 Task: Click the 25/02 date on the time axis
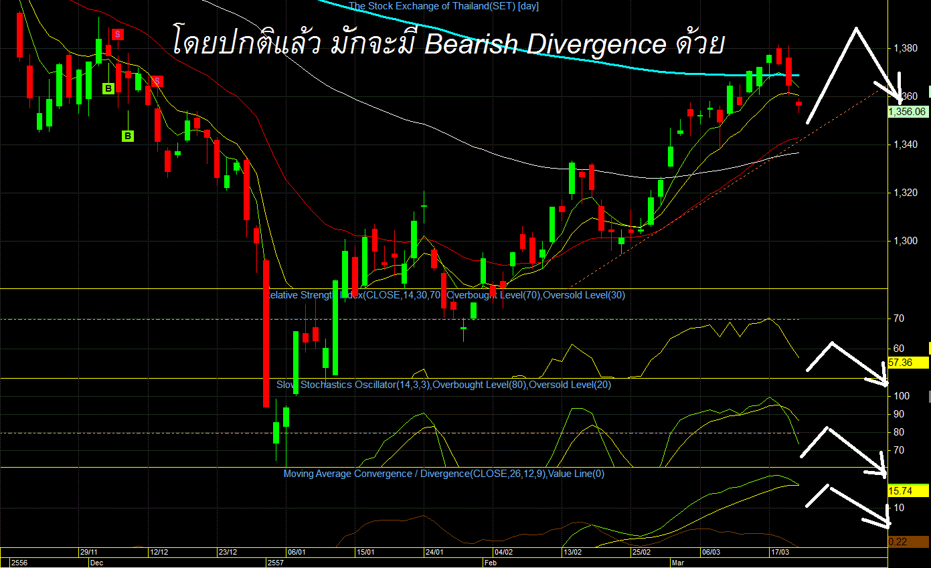(641, 553)
